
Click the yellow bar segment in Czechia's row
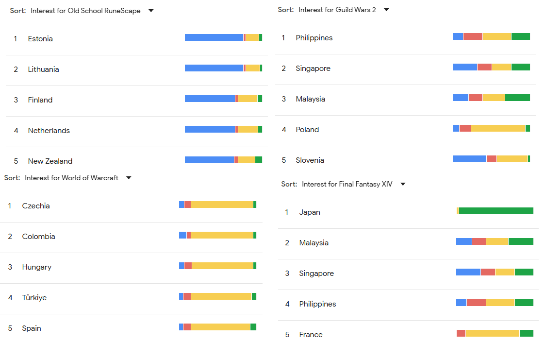[x=222, y=205]
